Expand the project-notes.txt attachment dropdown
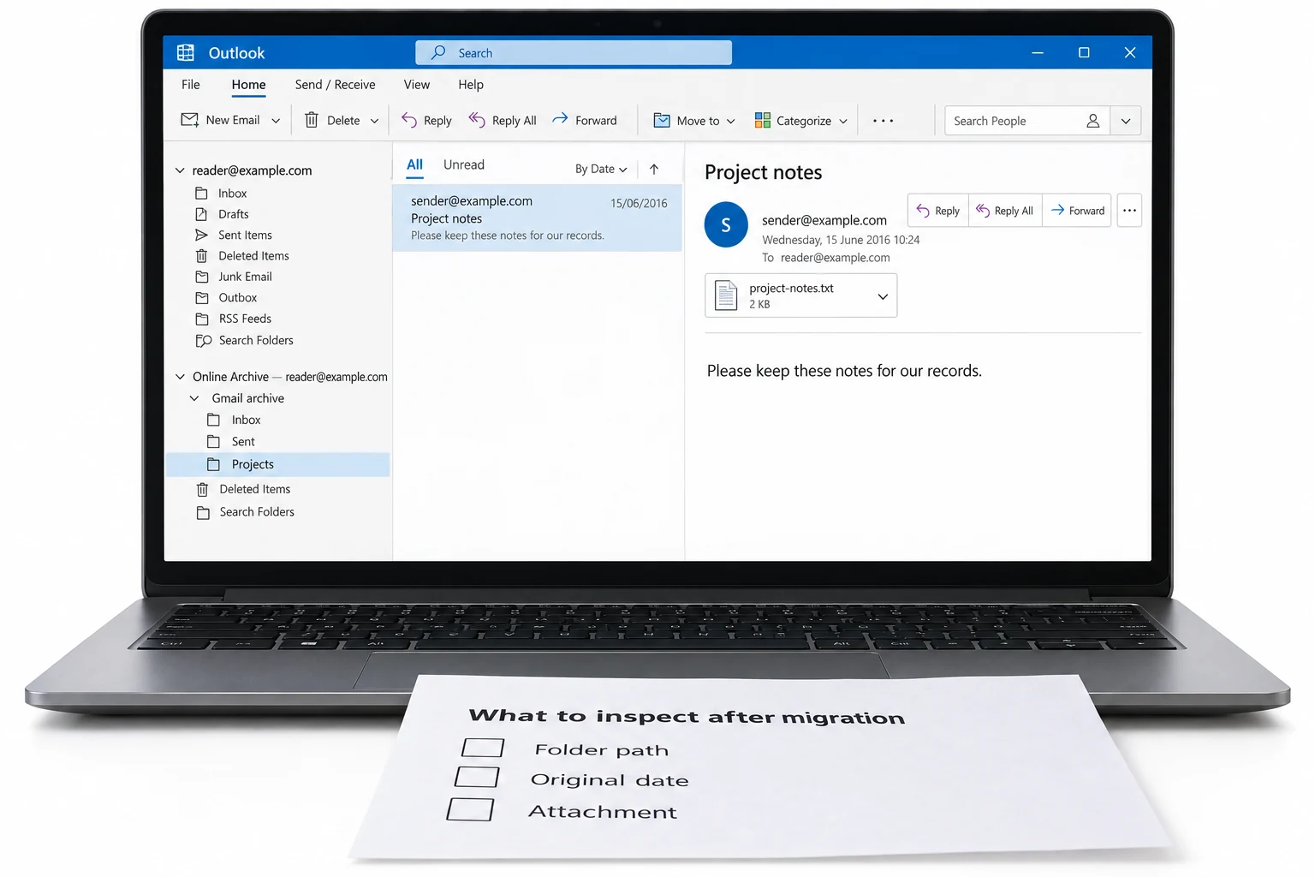Image resolution: width=1315 pixels, height=877 pixels. point(883,296)
